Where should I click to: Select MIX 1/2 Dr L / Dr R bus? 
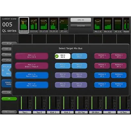coord(32,56)
